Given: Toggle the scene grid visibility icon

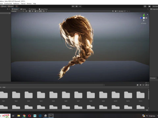Looking at the screenshot, I should tap(44, 11).
